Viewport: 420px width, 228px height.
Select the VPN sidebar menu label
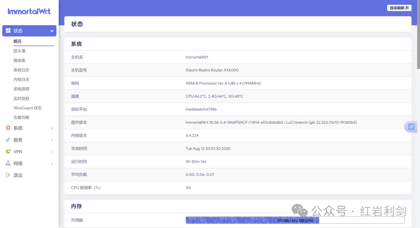point(17,152)
